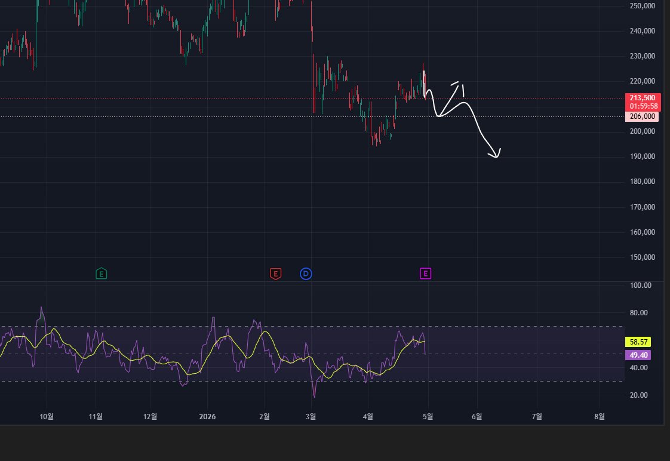Click the yellow 58.57 RSI average label
The height and width of the screenshot is (461, 670).
pos(638,342)
